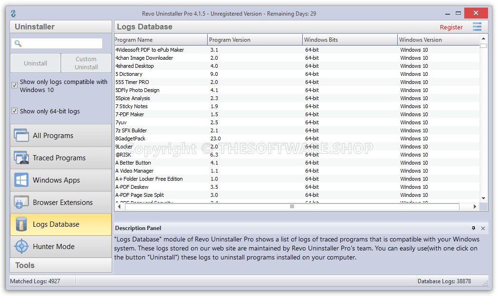Click the All Programs monitor icon
This screenshot has width=498, height=296.
(x=21, y=135)
